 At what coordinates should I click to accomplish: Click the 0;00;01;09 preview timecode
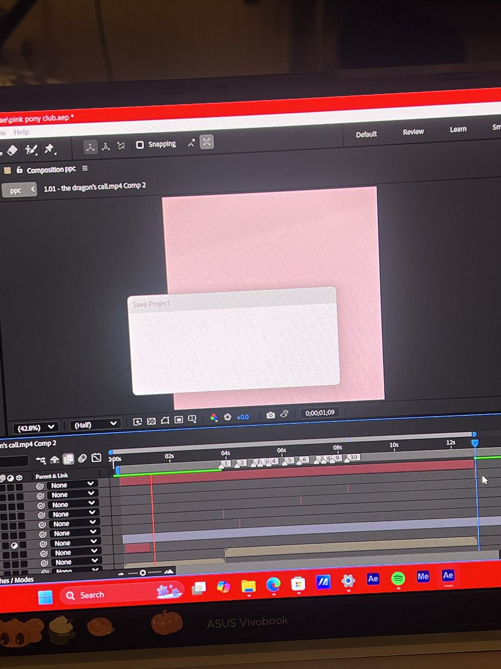(x=320, y=413)
